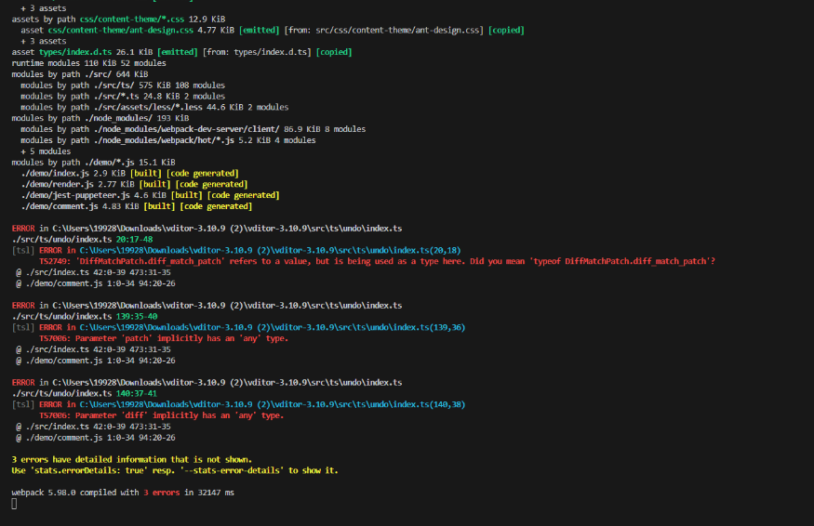Click the 'stats.errorDetails: true' hint line
Viewport: 814px width, 526px height.
175,470
